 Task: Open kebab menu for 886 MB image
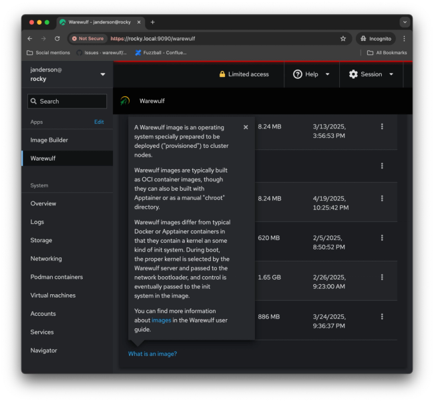(x=382, y=316)
